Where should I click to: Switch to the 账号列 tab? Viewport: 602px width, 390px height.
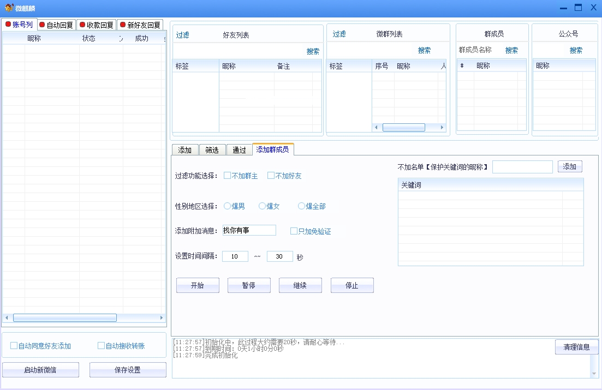point(19,25)
